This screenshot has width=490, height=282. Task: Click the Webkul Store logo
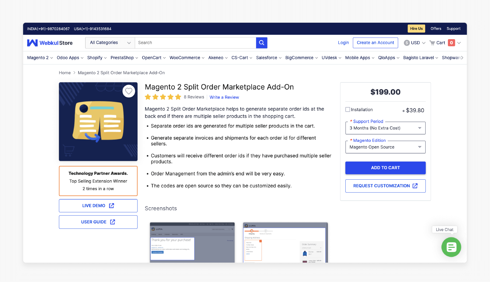(50, 43)
